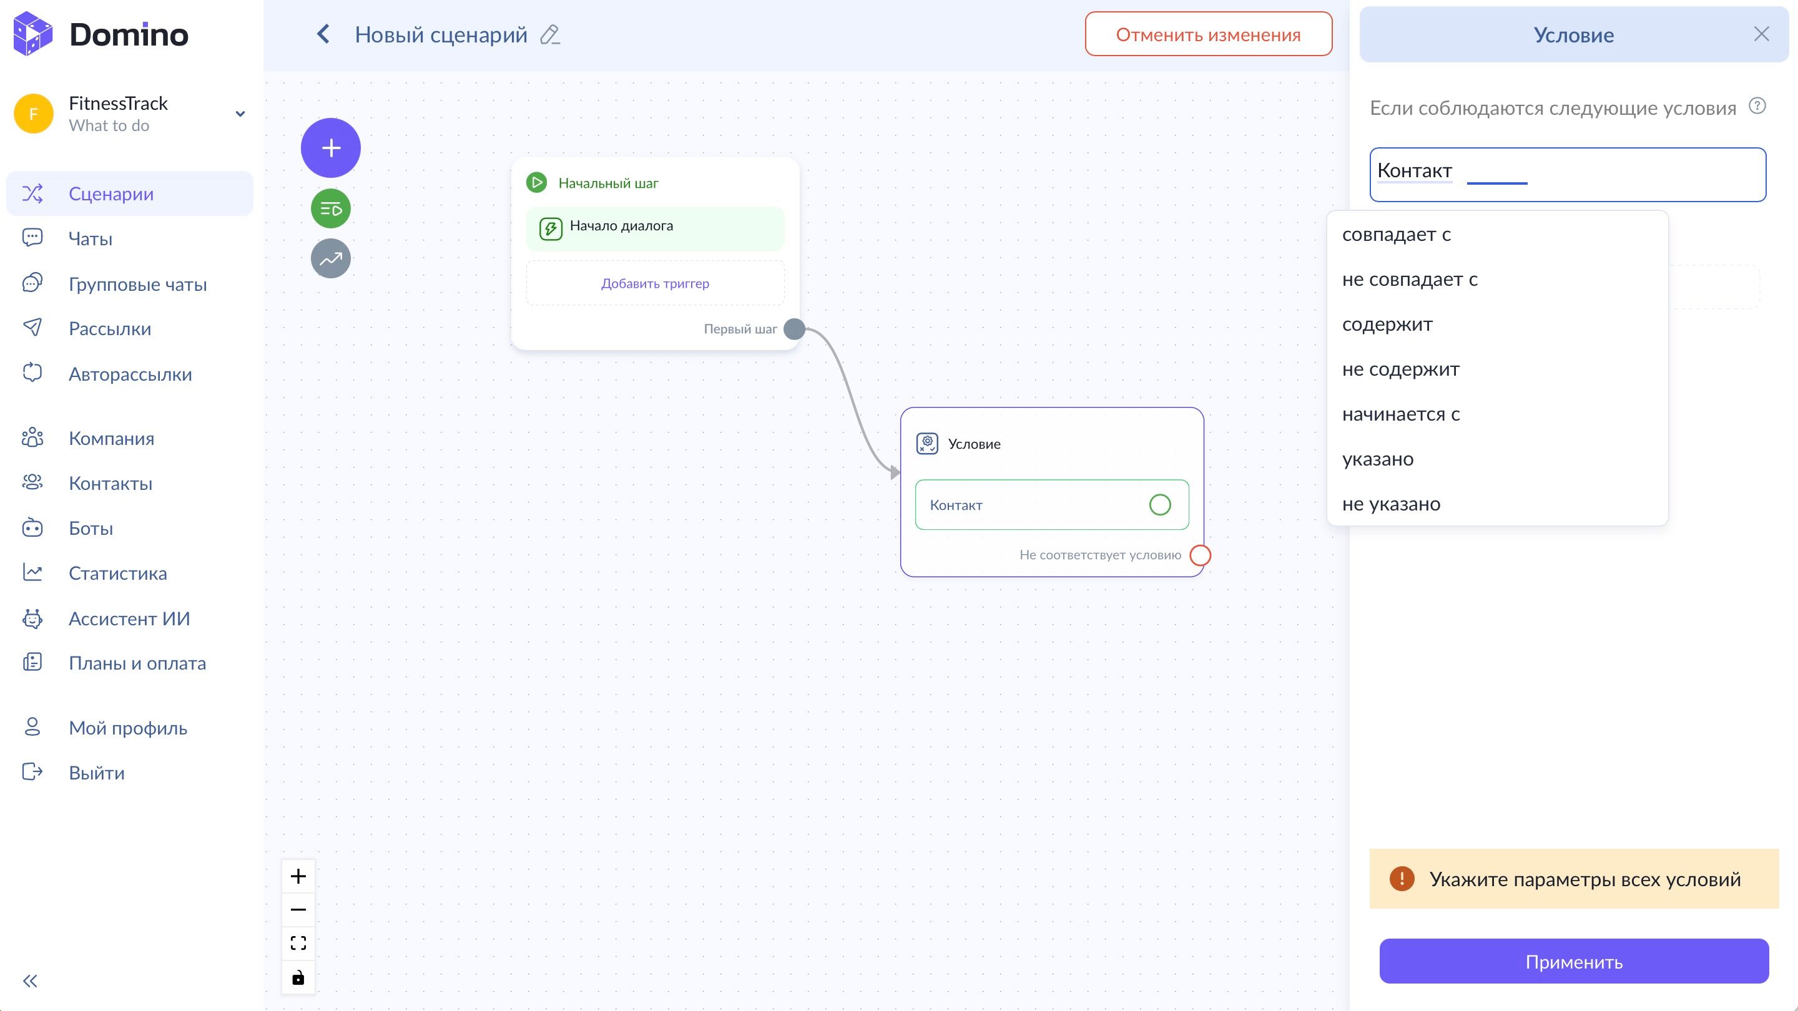Click green output circle in Контакт condition
The height and width of the screenshot is (1011, 1798).
[x=1159, y=504]
